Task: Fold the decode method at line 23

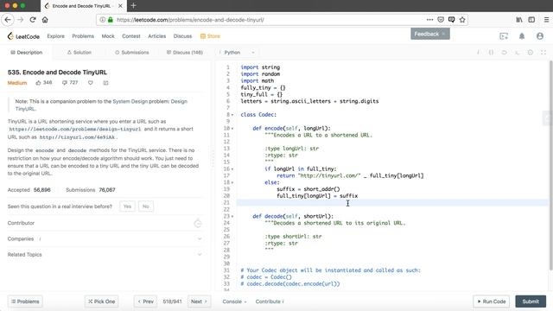Action: click(232, 217)
